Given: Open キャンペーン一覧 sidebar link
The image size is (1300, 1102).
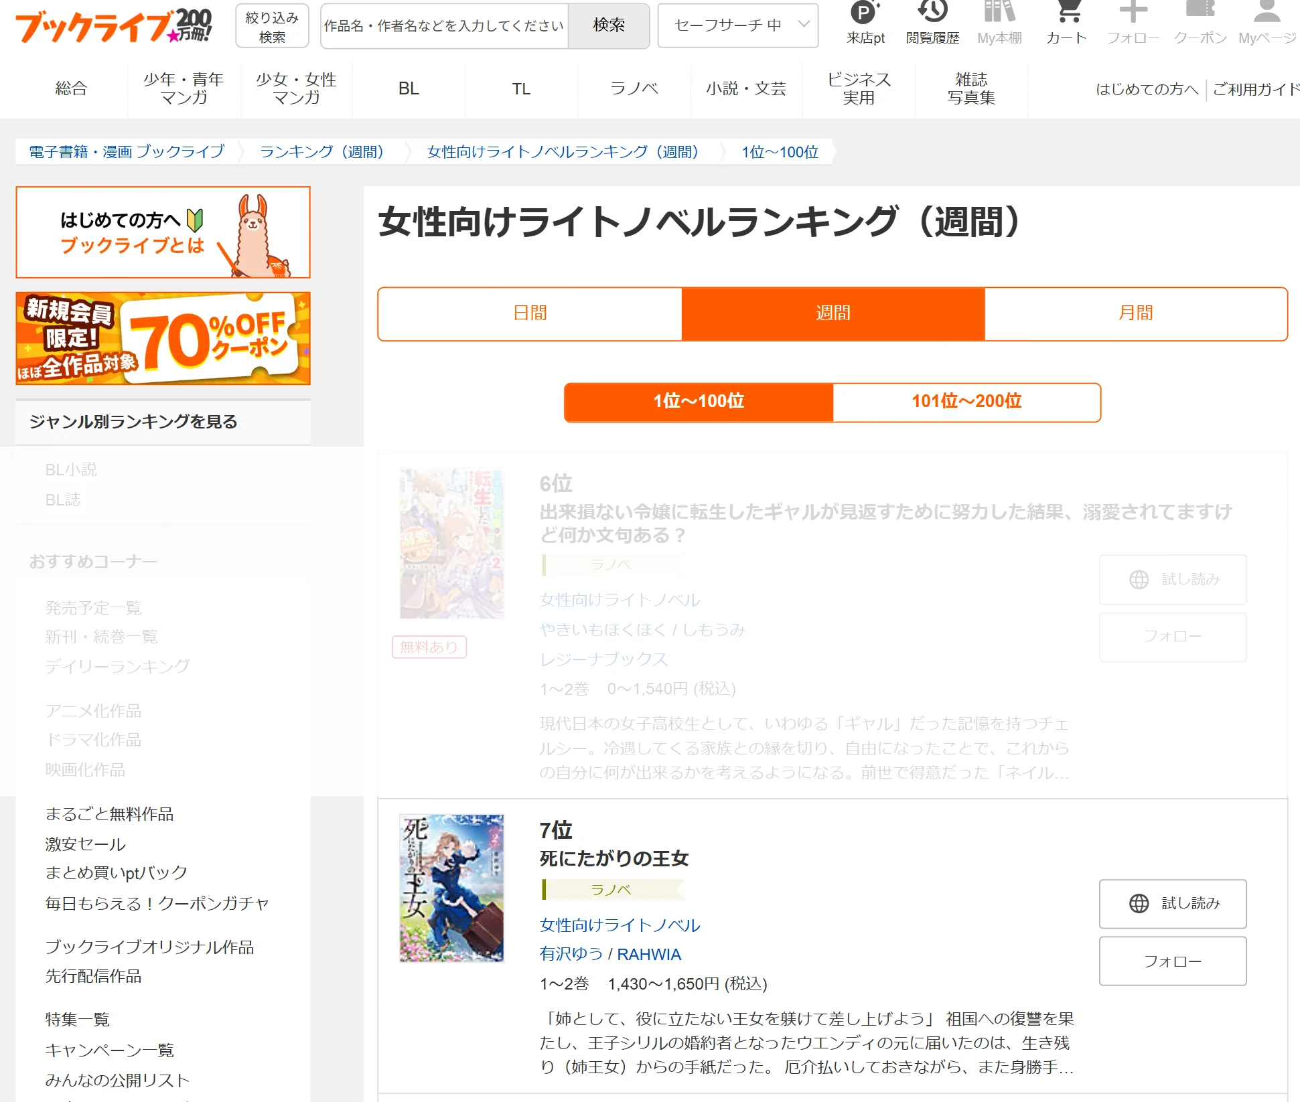Looking at the screenshot, I should 109,1050.
